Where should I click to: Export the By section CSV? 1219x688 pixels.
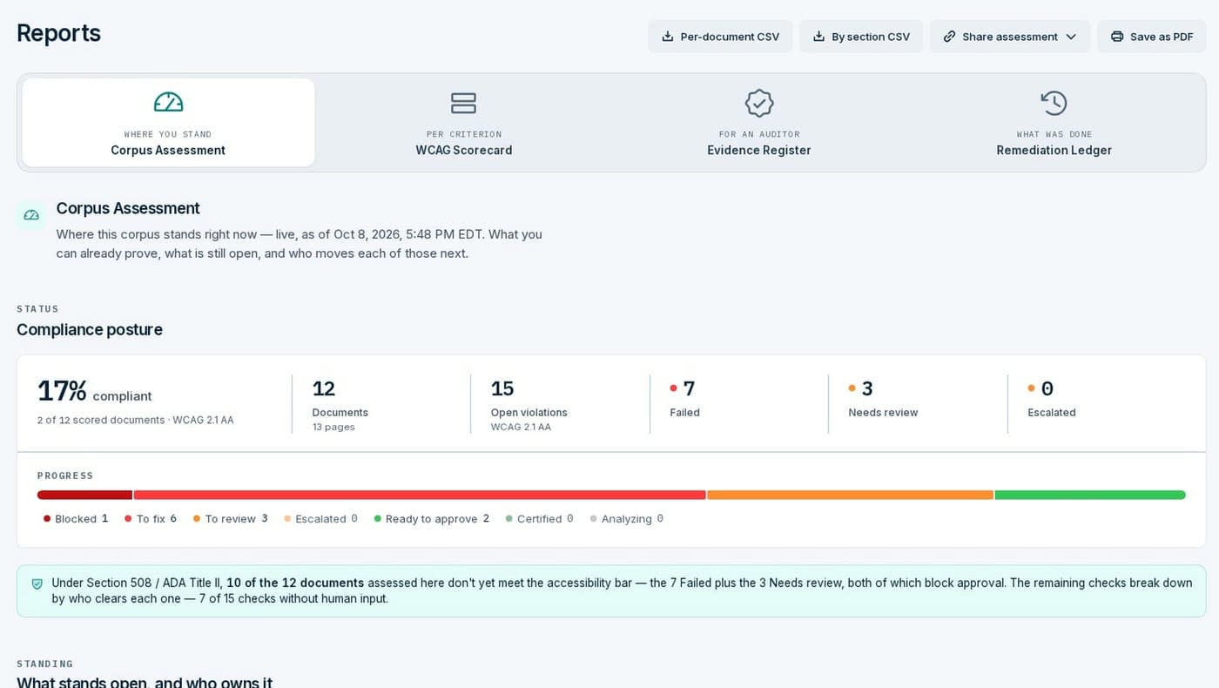[x=861, y=37]
